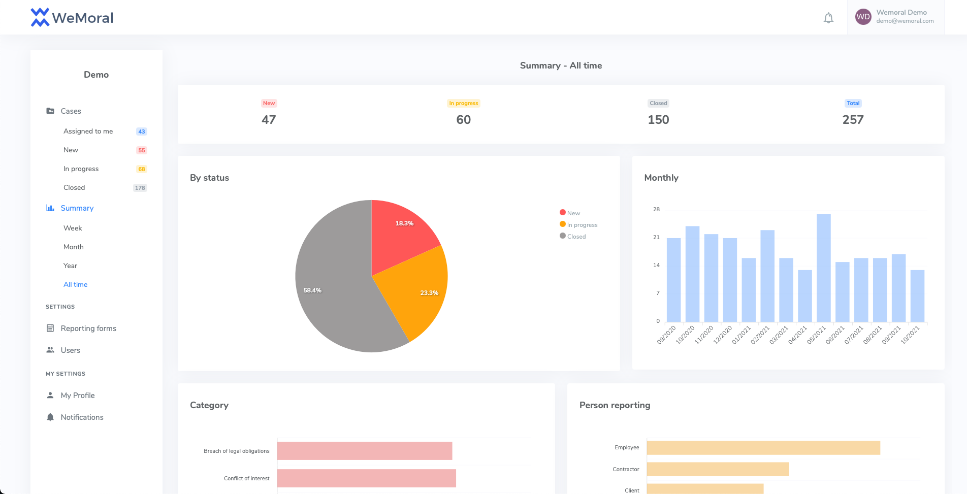Viewport: 967px width, 494px height.
Task: Toggle Closed in the By status legend
Action: (x=573, y=236)
